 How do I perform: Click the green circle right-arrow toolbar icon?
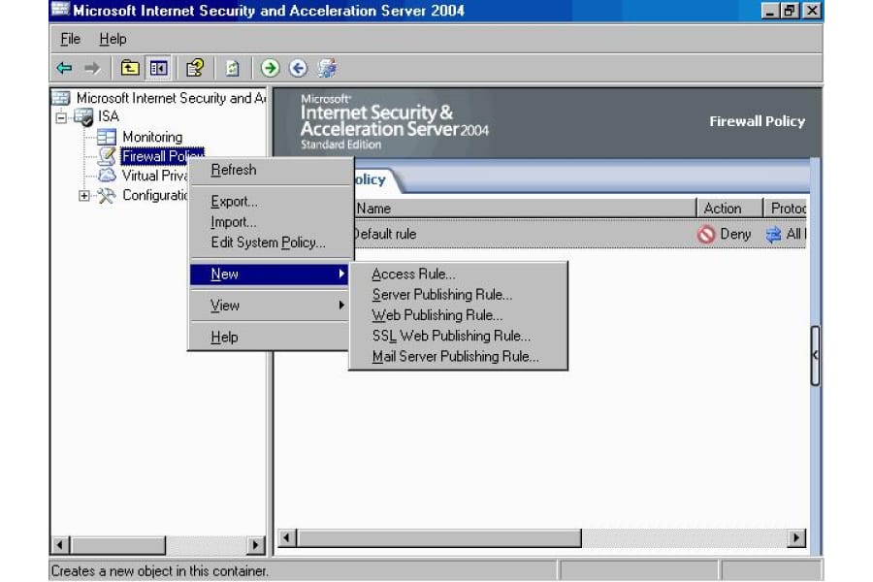270,68
